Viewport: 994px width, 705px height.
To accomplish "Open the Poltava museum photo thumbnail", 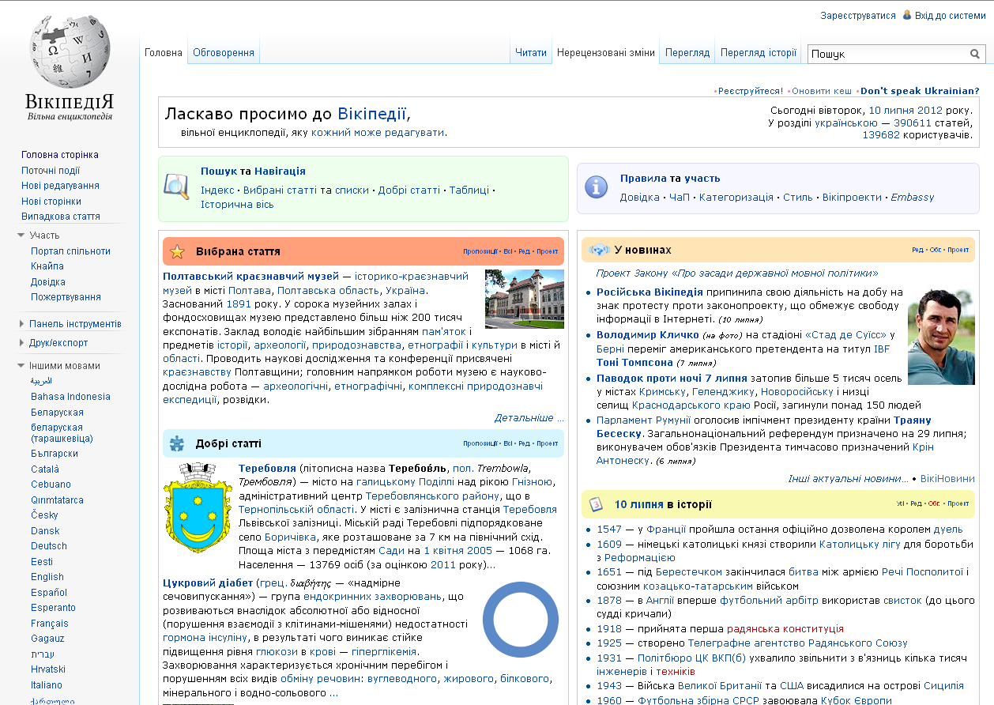I will tap(525, 299).
